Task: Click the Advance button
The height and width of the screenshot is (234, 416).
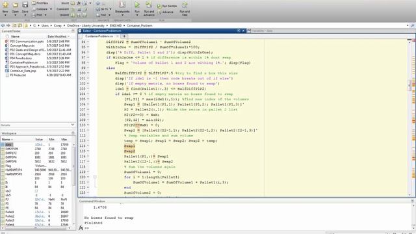Action: [x=165, y=12]
